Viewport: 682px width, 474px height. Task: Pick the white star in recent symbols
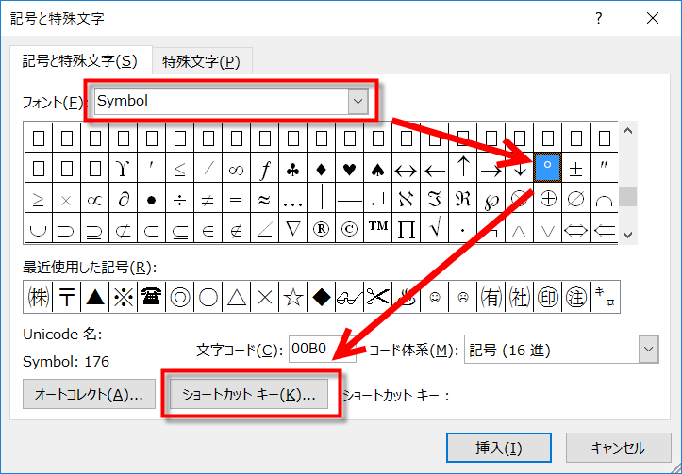point(293,298)
